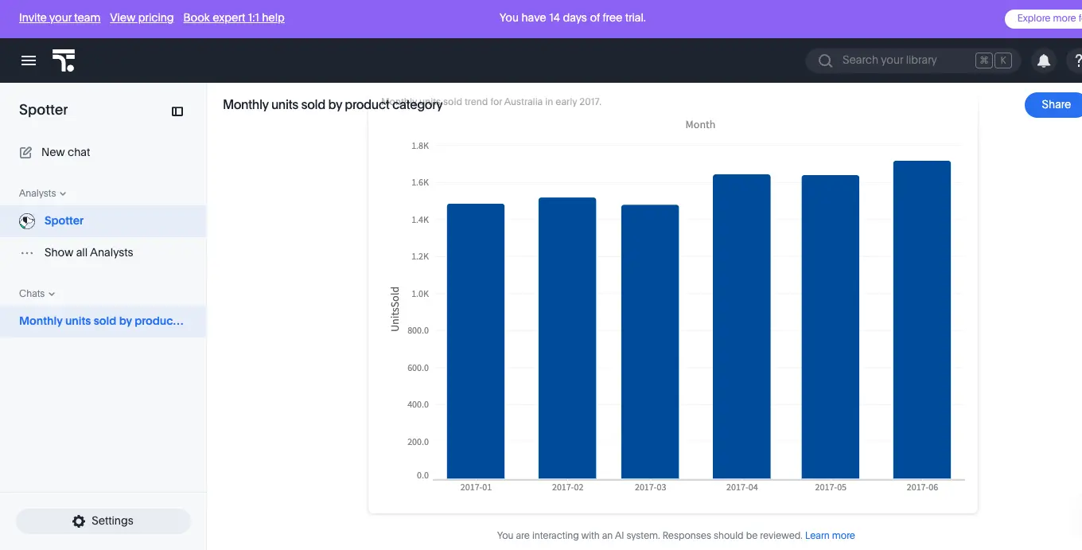Image resolution: width=1082 pixels, height=550 pixels.
Task: Click the 600.0 axis value
Action: 417,368
